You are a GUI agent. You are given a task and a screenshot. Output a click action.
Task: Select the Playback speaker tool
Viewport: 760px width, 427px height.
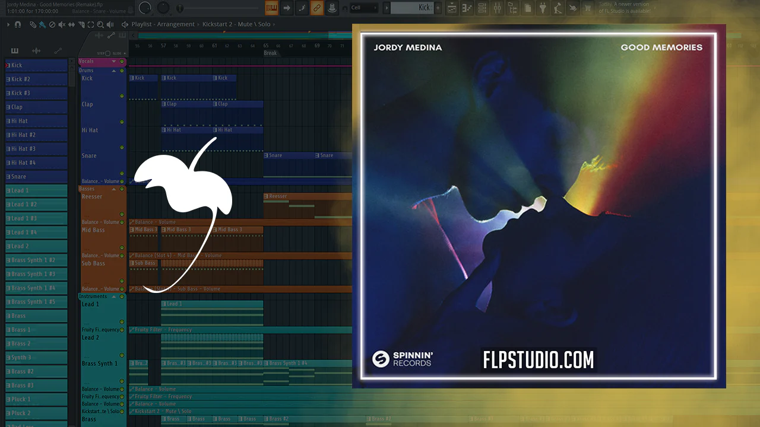pos(109,24)
